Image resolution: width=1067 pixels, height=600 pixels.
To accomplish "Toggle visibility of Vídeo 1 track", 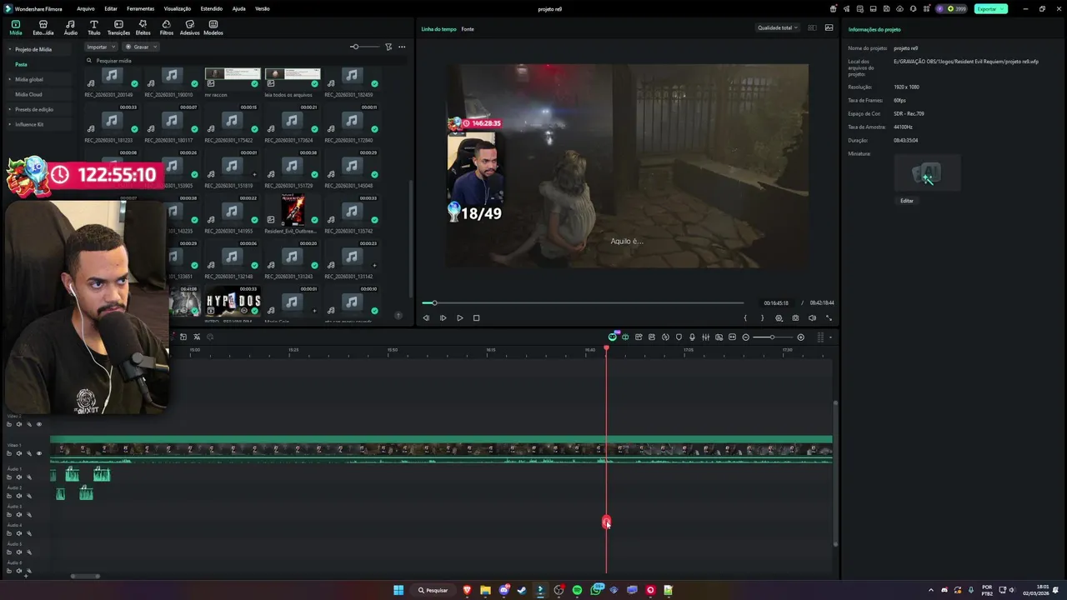I will coord(38,453).
